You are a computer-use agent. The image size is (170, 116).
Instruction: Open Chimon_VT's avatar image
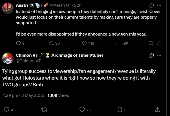(8, 58)
